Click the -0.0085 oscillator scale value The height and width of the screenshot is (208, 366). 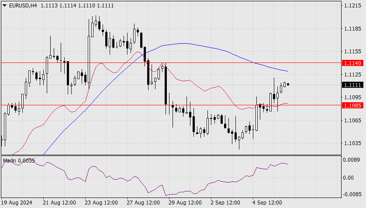[x=352, y=194]
